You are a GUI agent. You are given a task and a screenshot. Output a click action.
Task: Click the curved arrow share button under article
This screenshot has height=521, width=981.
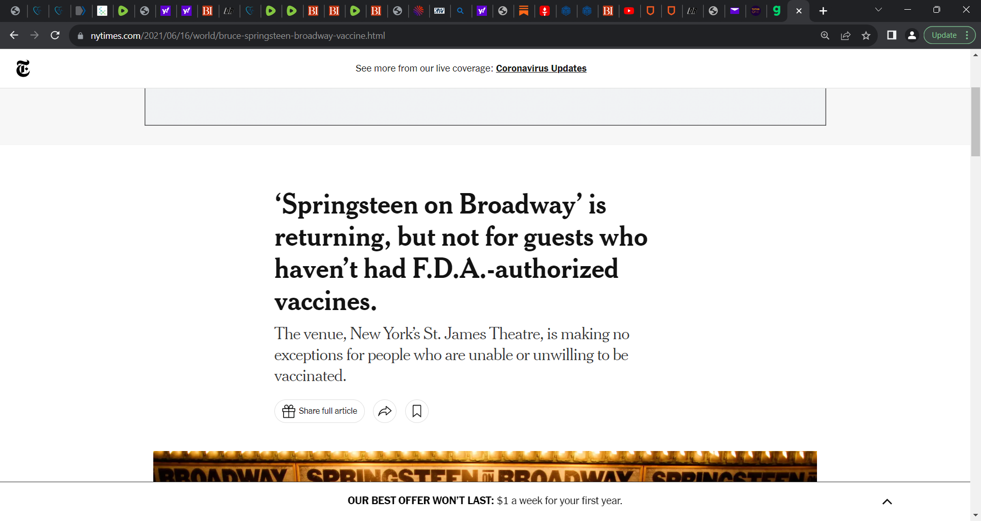click(x=385, y=411)
